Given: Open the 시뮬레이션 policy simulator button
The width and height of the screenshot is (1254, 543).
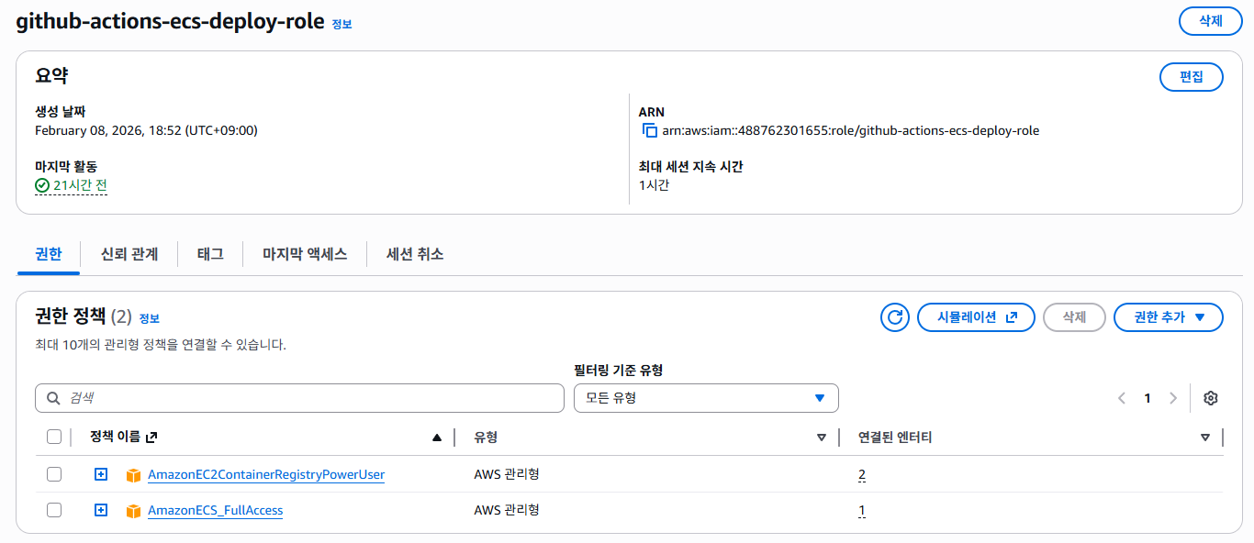Looking at the screenshot, I should 976,317.
